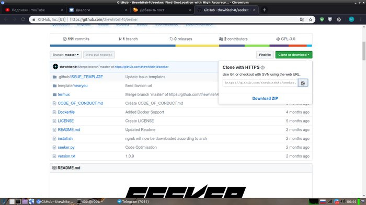Open the commit message URL link to seeker
The image size is (366, 205).
[x=142, y=67]
